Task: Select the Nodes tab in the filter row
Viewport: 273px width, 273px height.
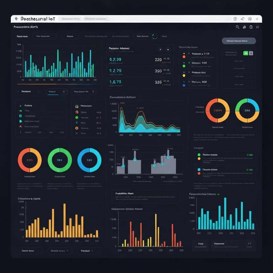Action: tap(70, 36)
